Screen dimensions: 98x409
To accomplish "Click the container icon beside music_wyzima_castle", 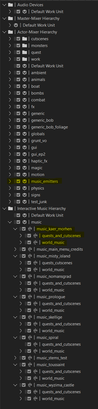I will click(x=30, y=385).
